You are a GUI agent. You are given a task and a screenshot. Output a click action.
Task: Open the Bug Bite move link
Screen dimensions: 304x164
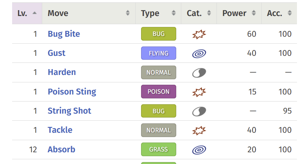[x=64, y=34]
